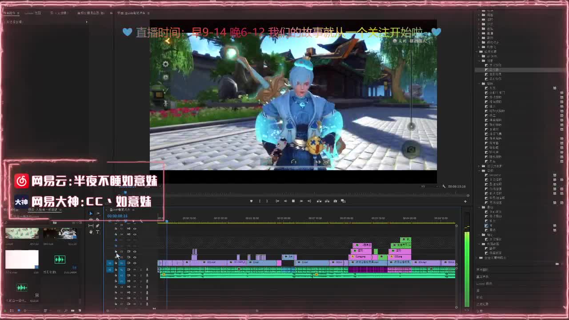Add a marker in Program monitor
The image size is (569, 320).
coord(251,201)
